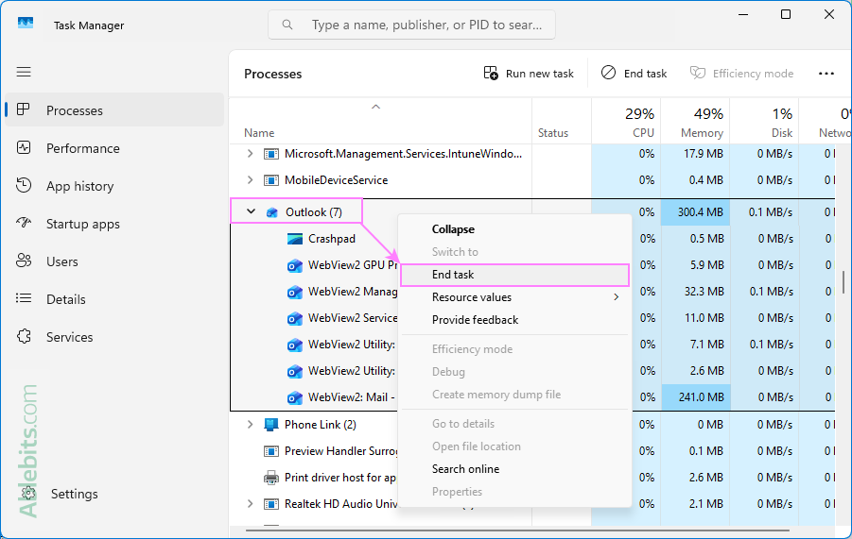Open the hamburger navigation menu
This screenshot has height=539, width=852.
tap(24, 72)
